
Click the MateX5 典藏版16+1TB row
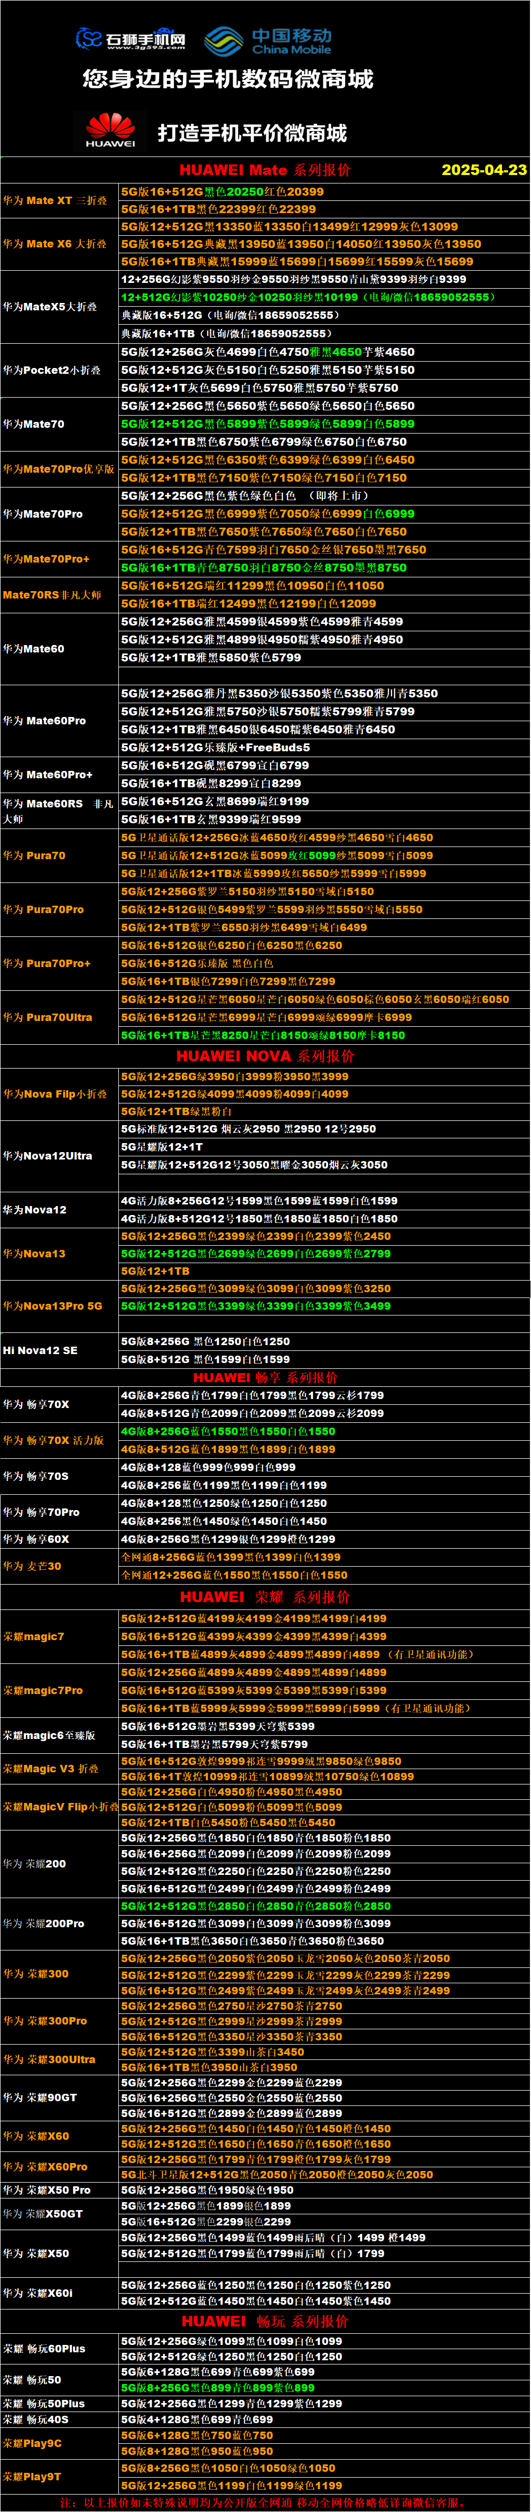coord(323,334)
